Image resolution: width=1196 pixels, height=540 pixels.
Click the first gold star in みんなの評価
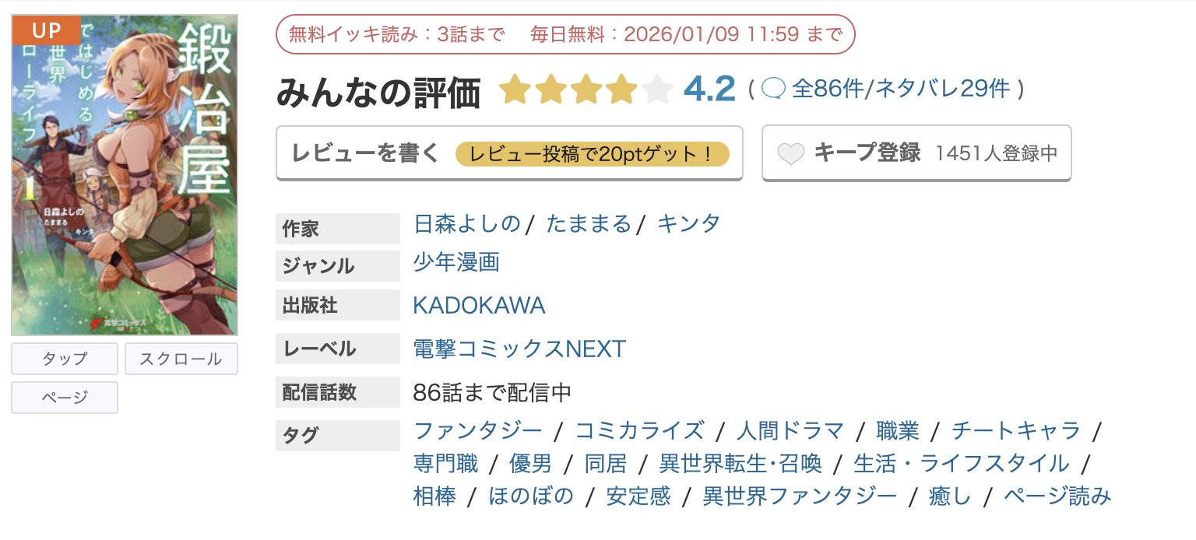pos(515,89)
